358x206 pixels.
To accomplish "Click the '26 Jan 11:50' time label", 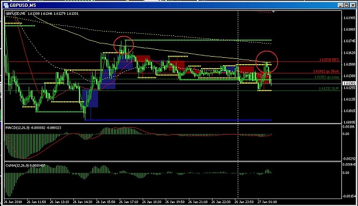I will click(x=36, y=202).
